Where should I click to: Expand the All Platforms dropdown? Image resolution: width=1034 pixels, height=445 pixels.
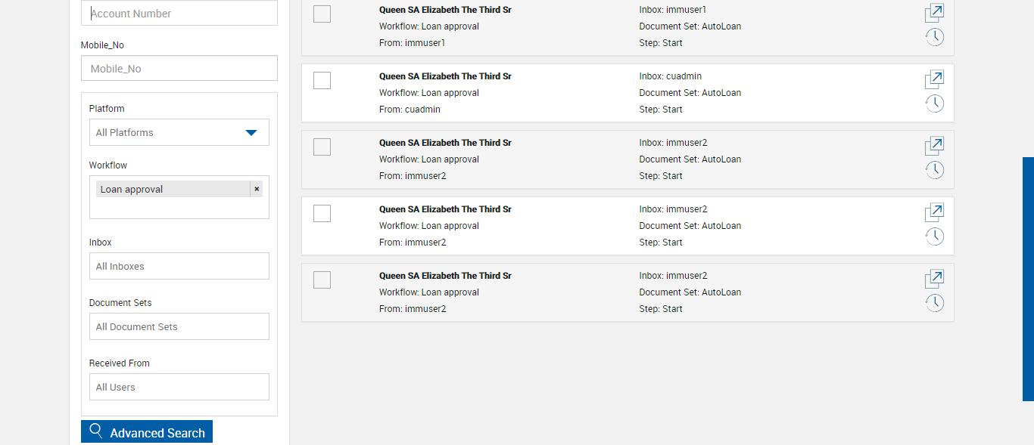[x=179, y=132]
